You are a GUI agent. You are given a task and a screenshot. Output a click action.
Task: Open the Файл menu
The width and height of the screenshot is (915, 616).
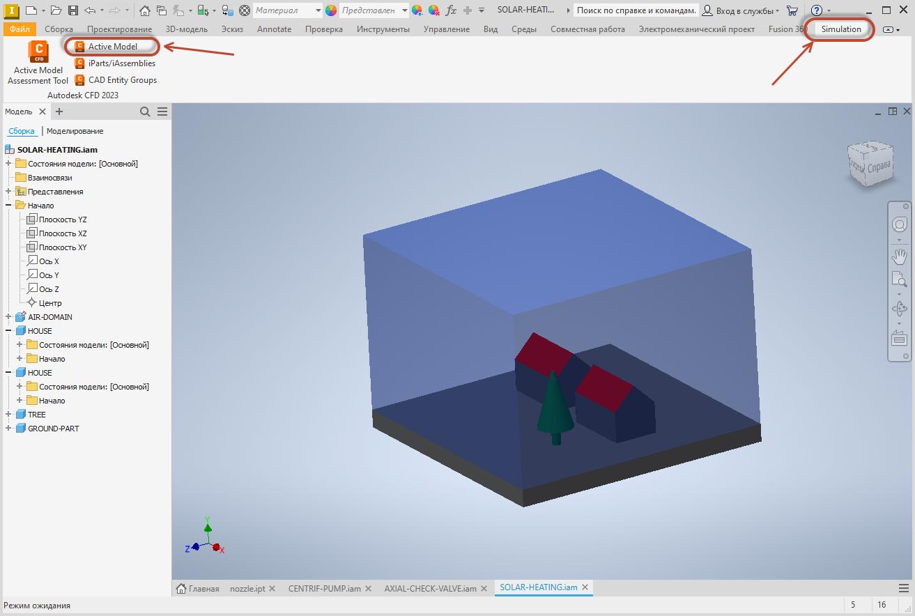tap(19, 29)
